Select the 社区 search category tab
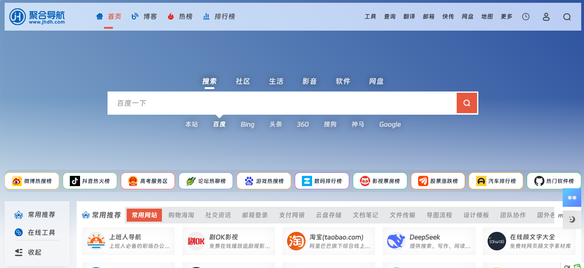Viewport: 584px width, 268px height. coord(243,81)
